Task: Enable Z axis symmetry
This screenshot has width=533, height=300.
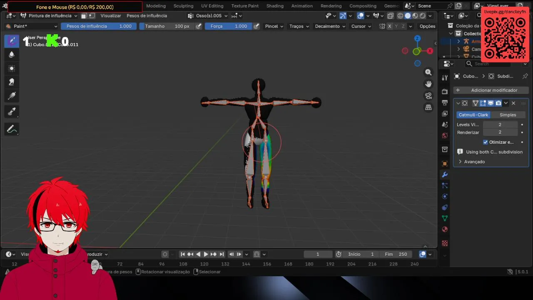Action: point(403,26)
